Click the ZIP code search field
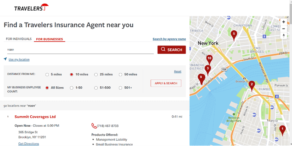Image resolution: width=292 pixels, height=146 pixels. (79, 50)
